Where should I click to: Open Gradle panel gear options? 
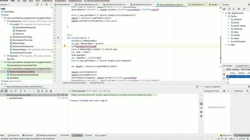[x=249, y=5]
